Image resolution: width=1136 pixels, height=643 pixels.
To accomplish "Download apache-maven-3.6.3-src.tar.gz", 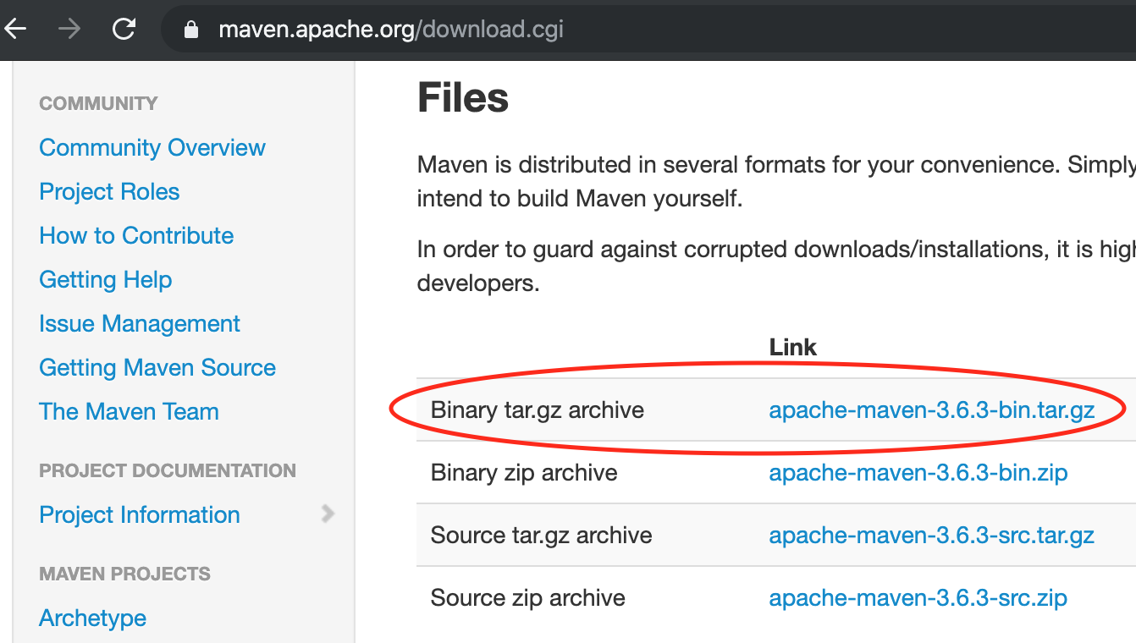I will (x=930, y=535).
